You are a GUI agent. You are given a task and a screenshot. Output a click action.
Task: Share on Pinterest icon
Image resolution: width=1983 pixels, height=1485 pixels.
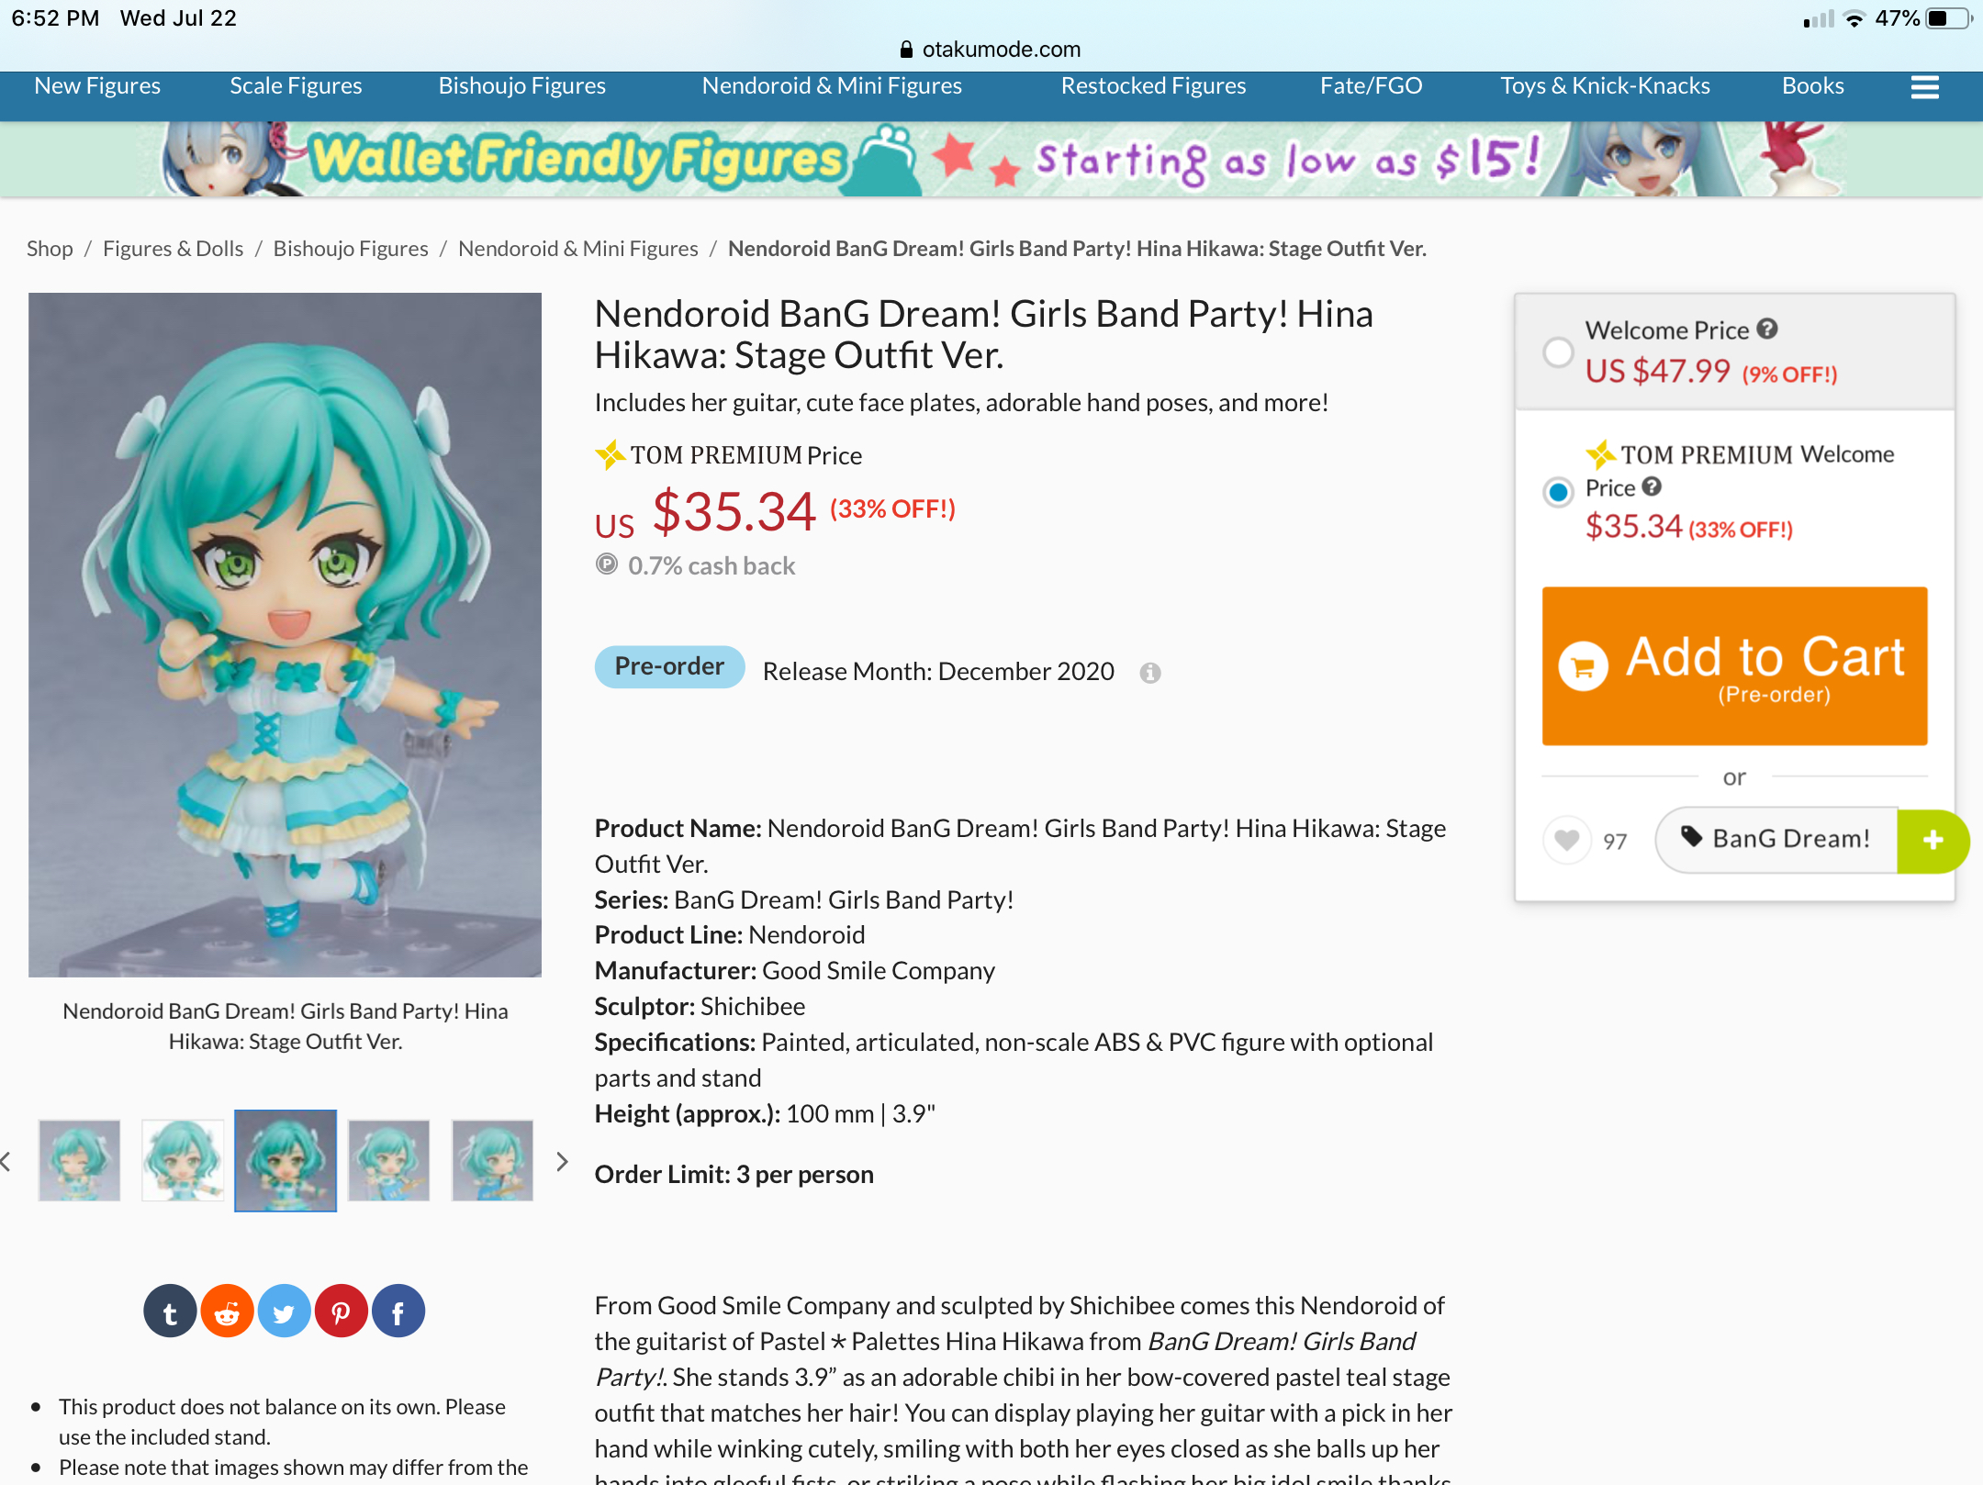[x=341, y=1311]
